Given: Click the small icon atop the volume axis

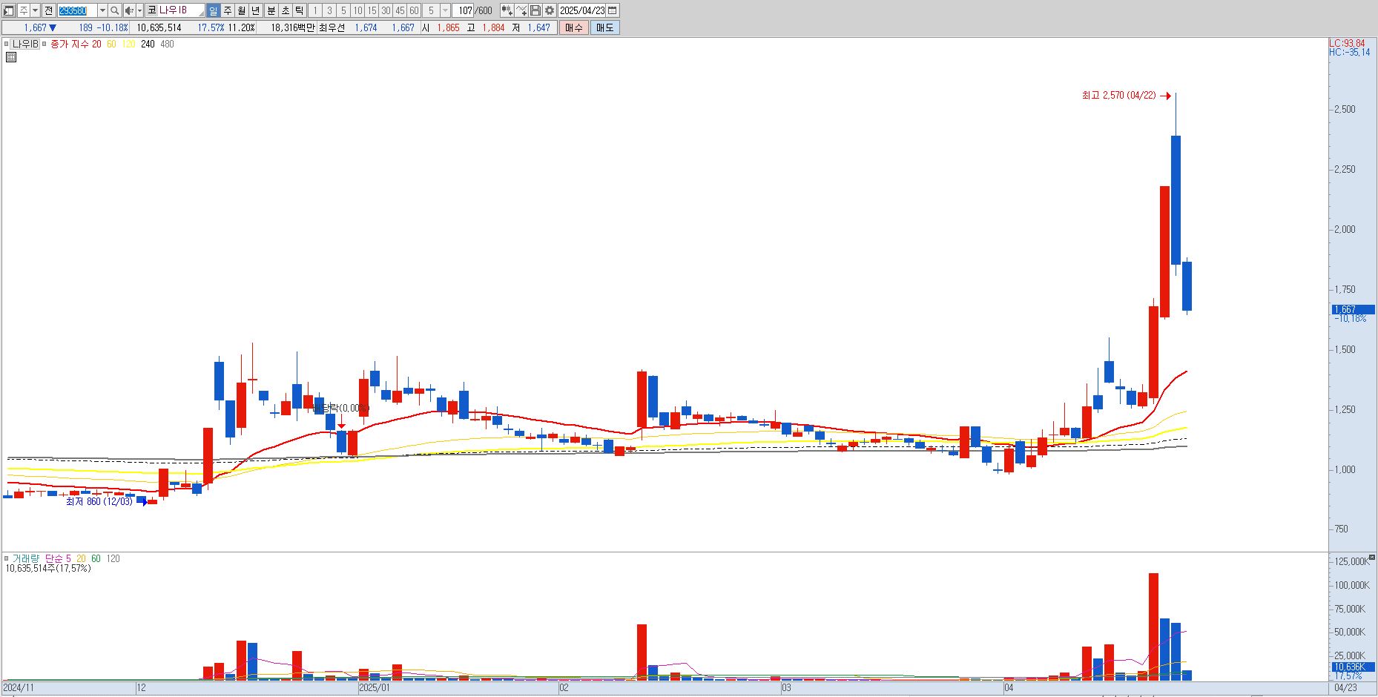Looking at the screenshot, I should pyautogui.click(x=1372, y=557).
